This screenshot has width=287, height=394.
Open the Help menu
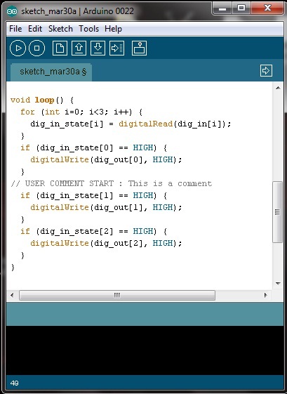(113, 29)
